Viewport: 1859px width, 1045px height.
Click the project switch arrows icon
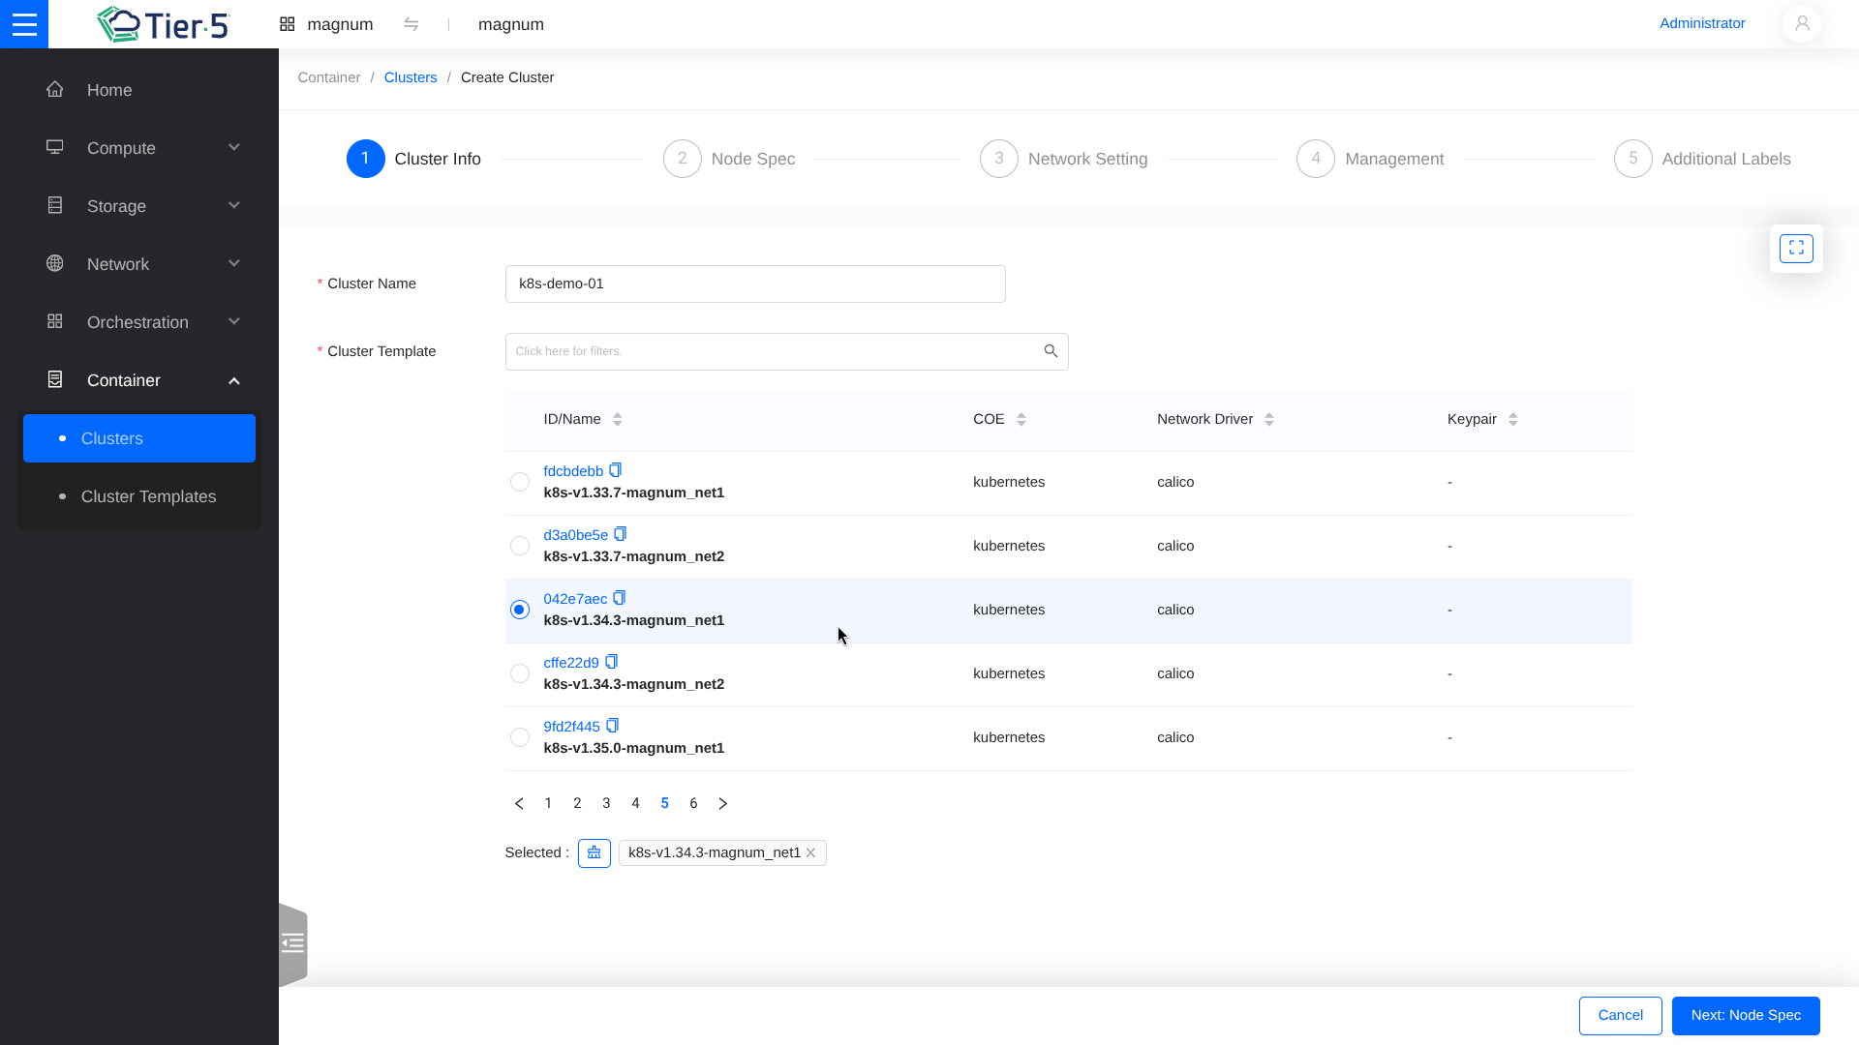(x=411, y=24)
